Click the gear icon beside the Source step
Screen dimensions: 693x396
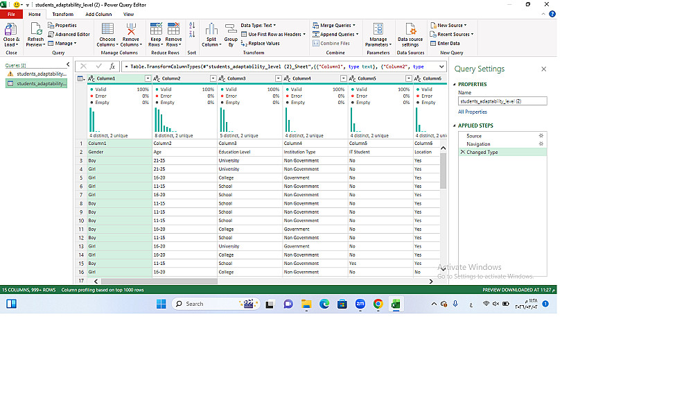(541, 136)
